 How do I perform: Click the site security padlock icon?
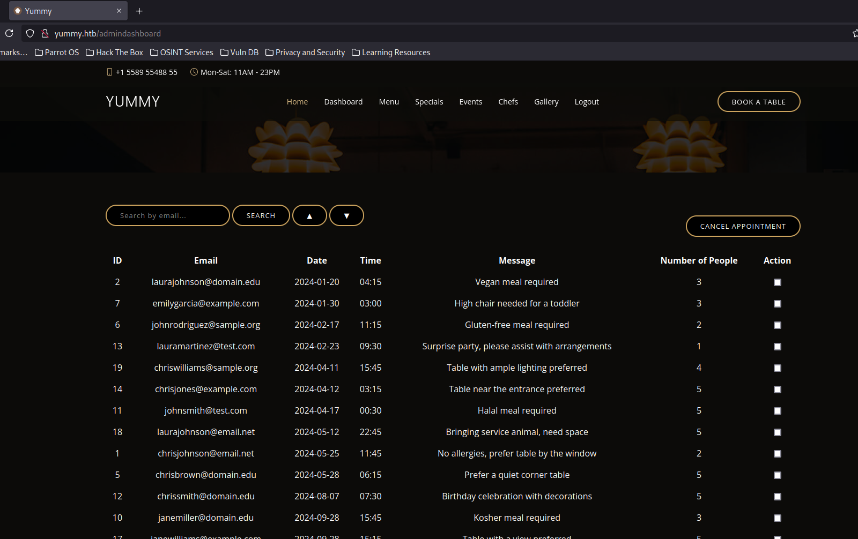(45, 33)
